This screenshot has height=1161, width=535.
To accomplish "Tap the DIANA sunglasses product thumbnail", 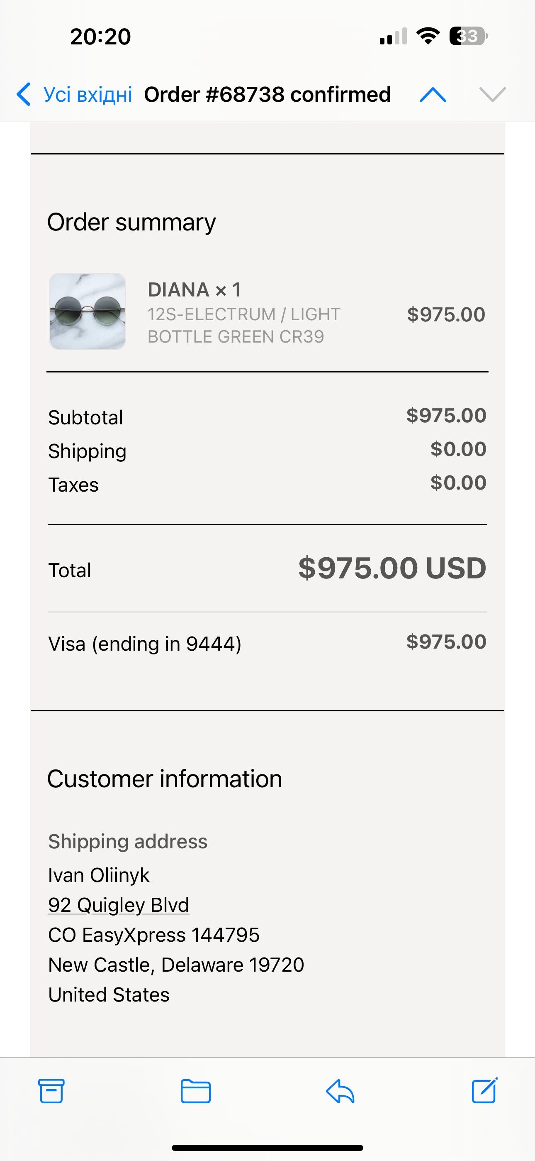I will [x=88, y=311].
